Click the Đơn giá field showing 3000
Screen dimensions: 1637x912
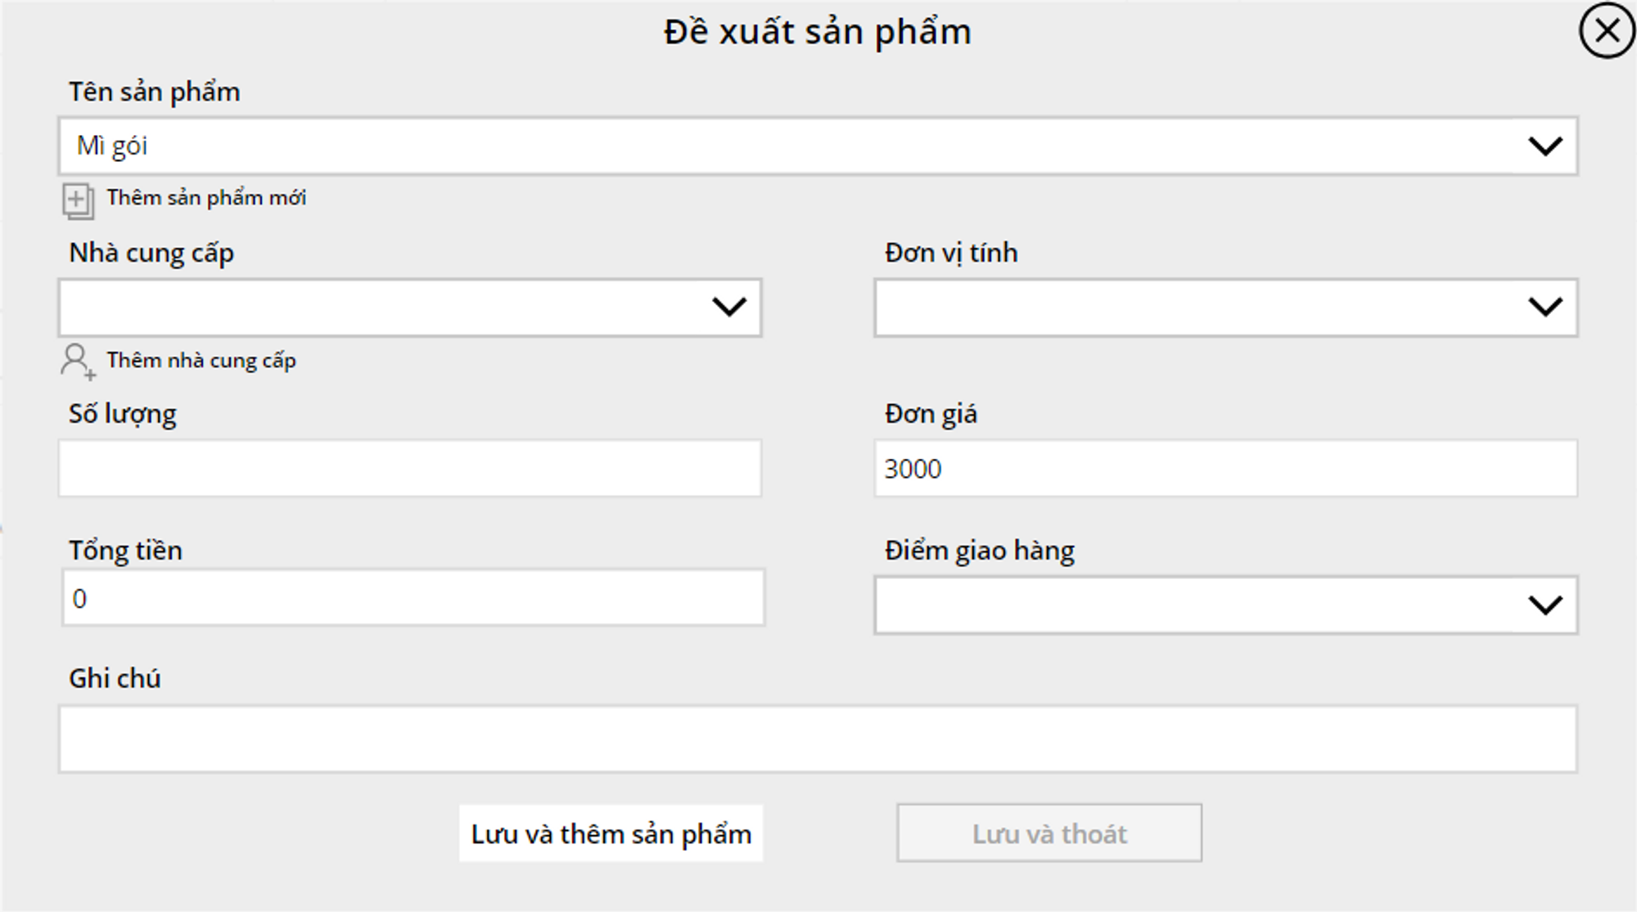point(1225,469)
